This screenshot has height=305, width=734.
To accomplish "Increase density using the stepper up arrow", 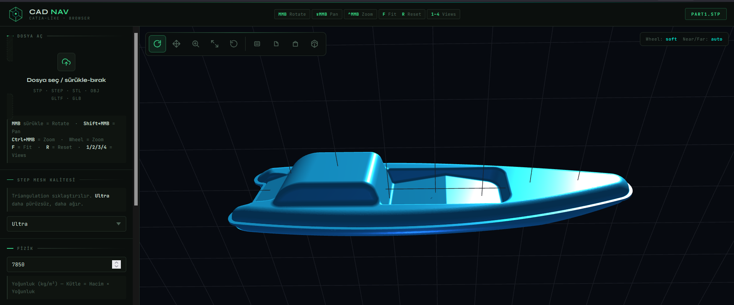I will (117, 263).
